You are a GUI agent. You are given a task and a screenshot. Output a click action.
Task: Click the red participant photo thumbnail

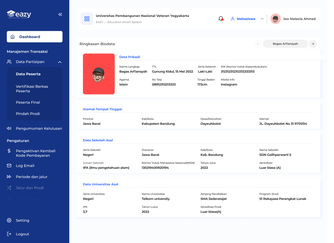[99, 74]
